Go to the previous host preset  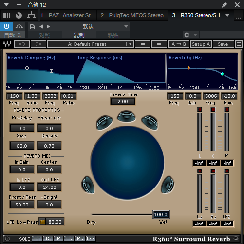[41, 26]
